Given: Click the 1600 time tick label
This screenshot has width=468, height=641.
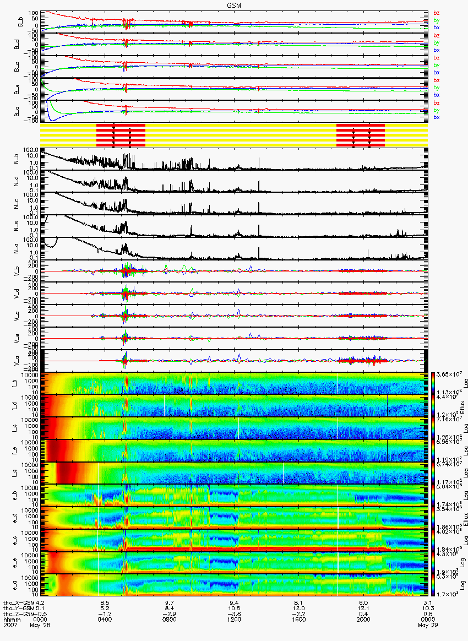Looking at the screenshot, I should coord(299,620).
